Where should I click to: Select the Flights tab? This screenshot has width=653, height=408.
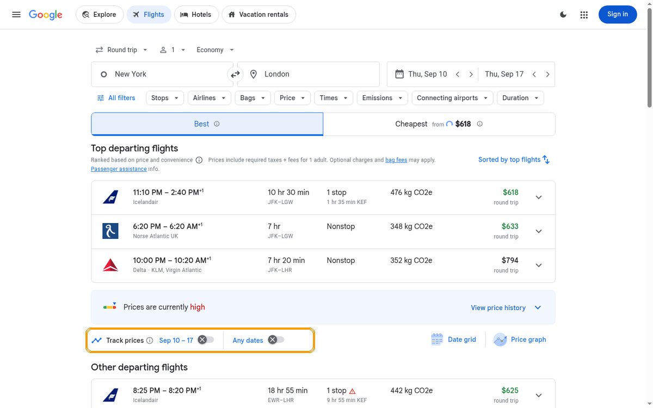click(149, 15)
